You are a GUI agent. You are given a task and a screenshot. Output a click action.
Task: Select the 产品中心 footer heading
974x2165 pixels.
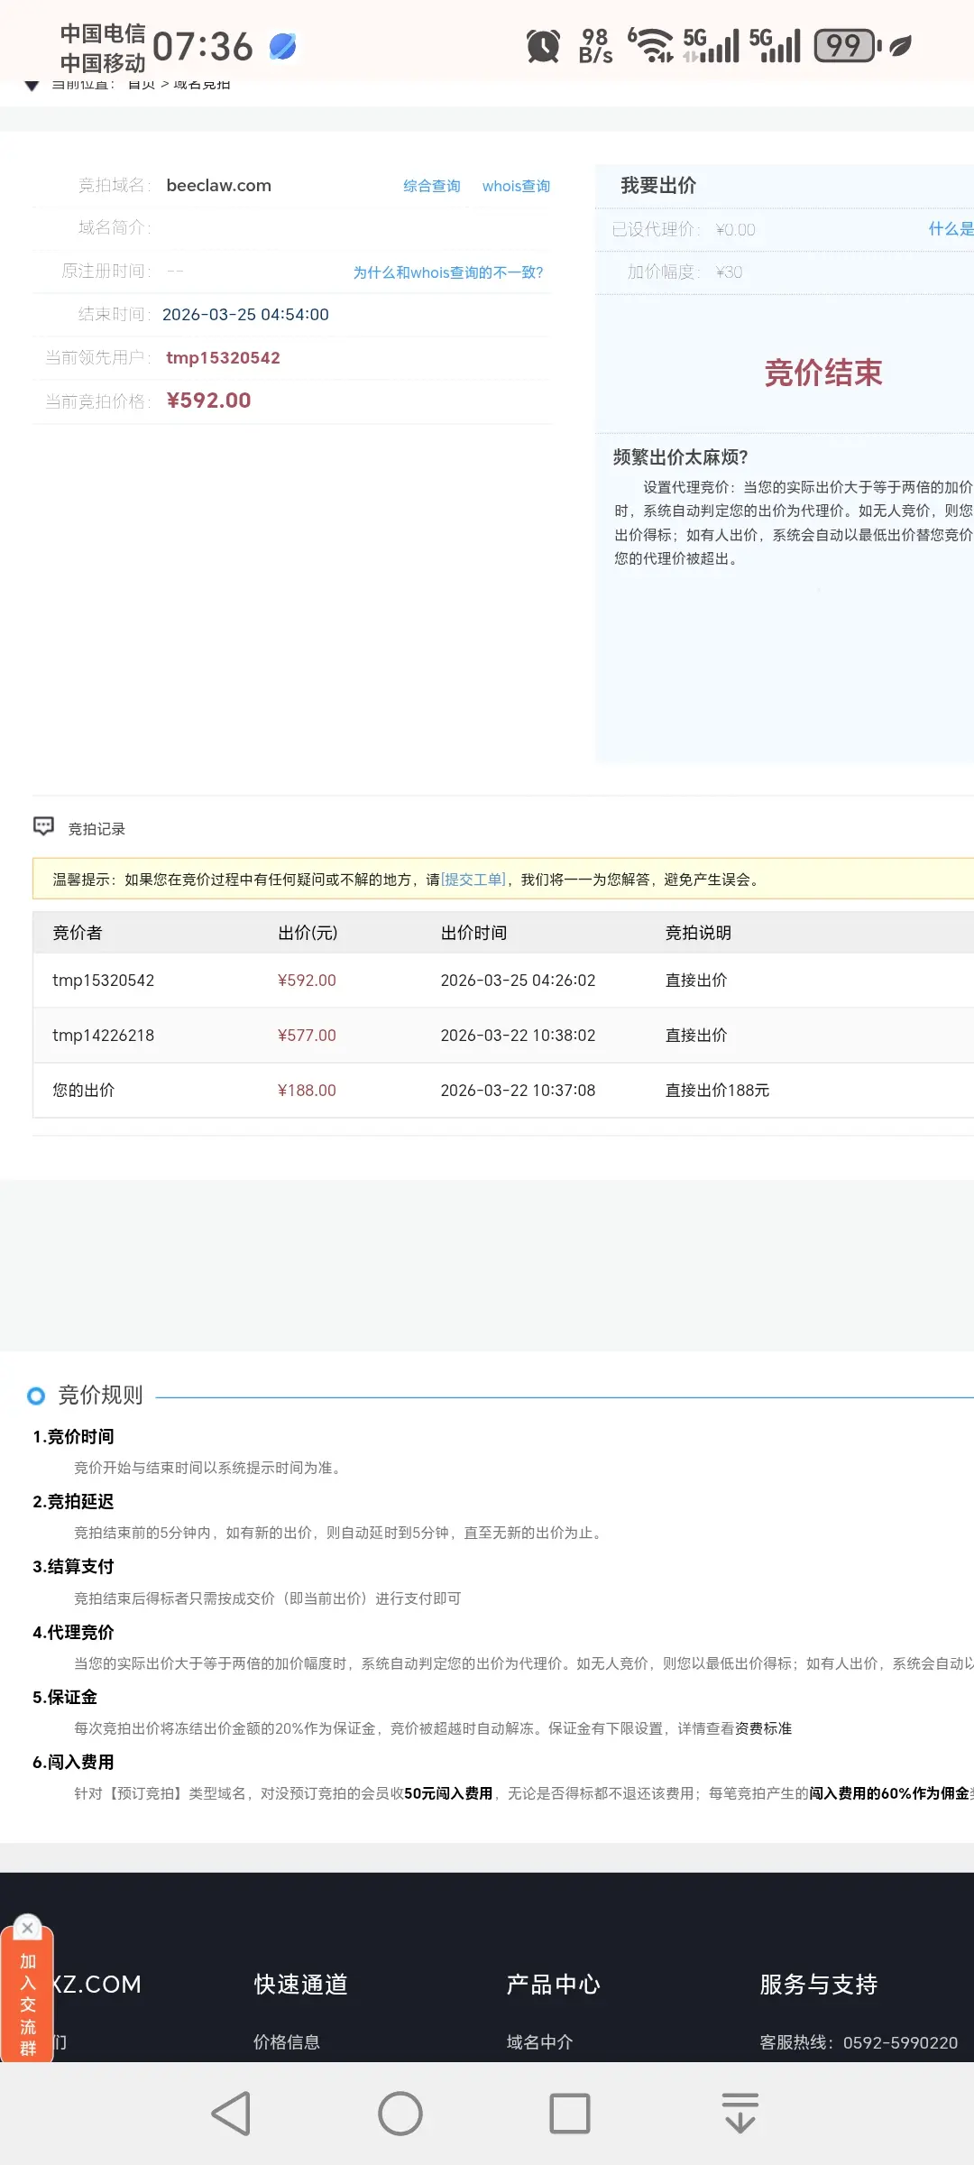[553, 1985]
